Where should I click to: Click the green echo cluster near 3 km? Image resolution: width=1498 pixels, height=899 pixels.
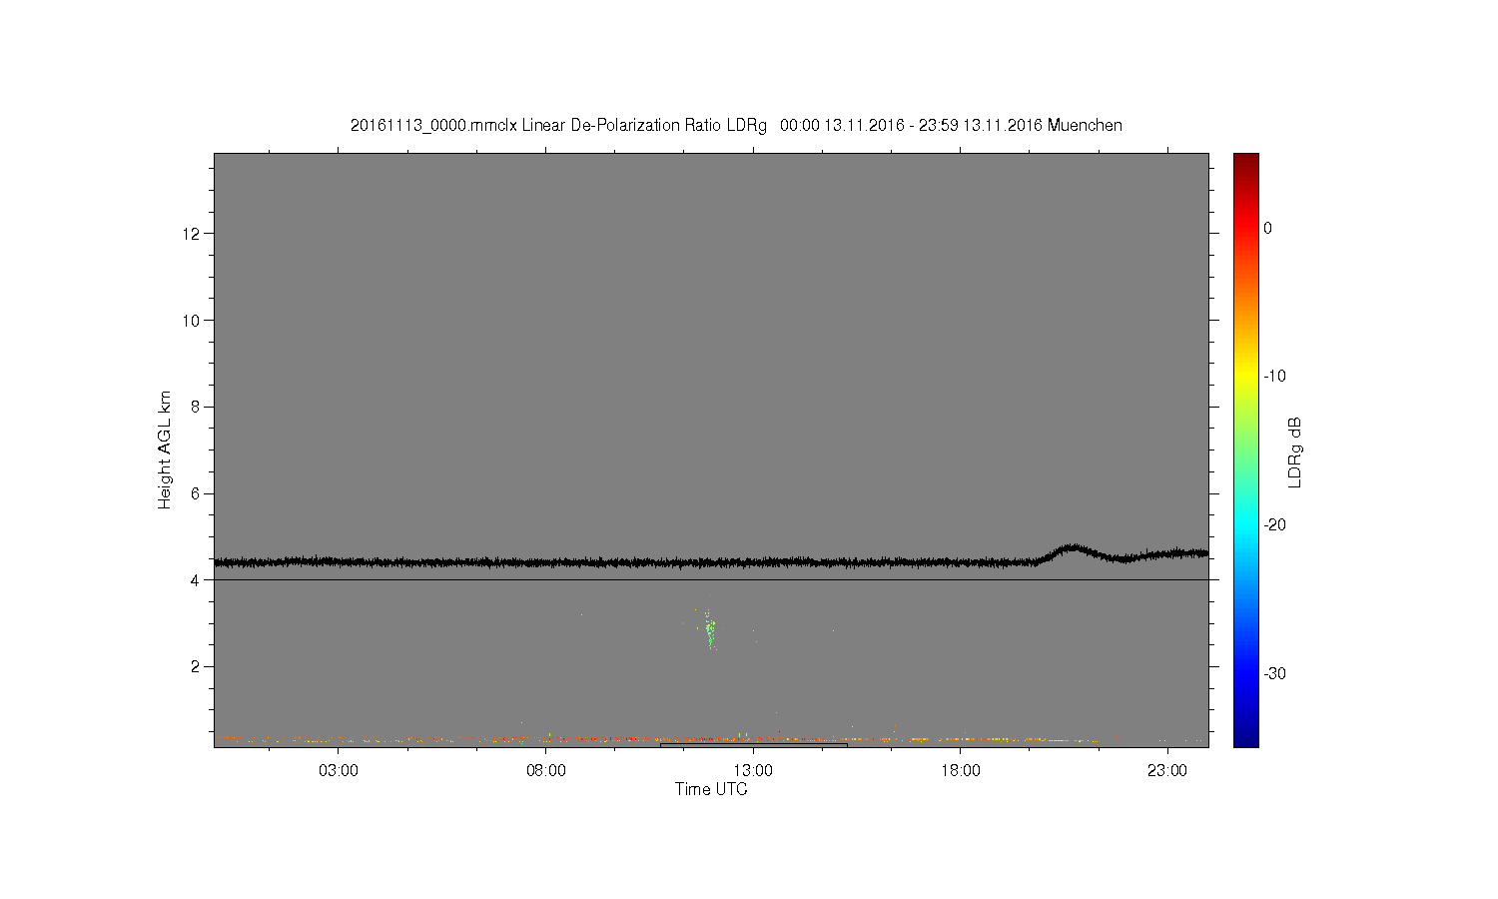(x=710, y=629)
